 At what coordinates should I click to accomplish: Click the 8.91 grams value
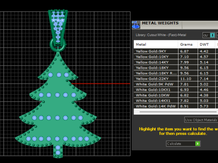[x=184, y=106]
